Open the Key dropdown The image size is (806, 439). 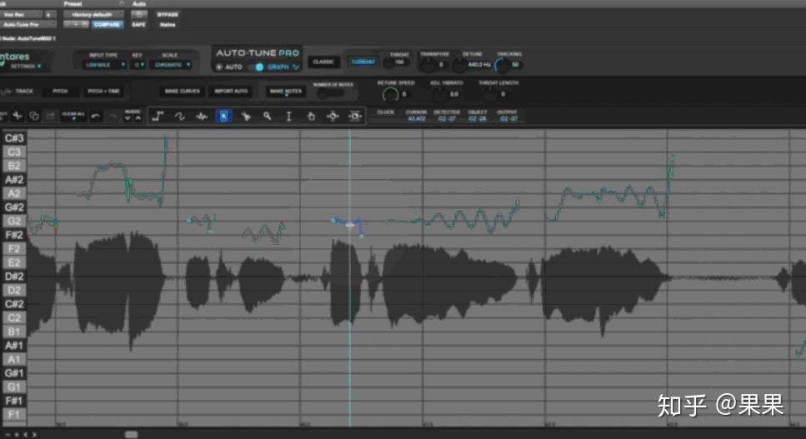tap(139, 65)
